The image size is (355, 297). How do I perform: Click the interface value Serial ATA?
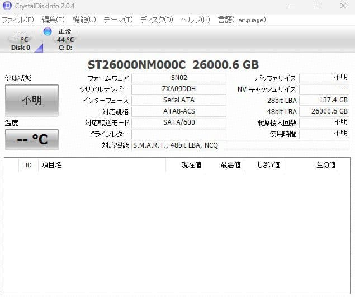tap(179, 100)
